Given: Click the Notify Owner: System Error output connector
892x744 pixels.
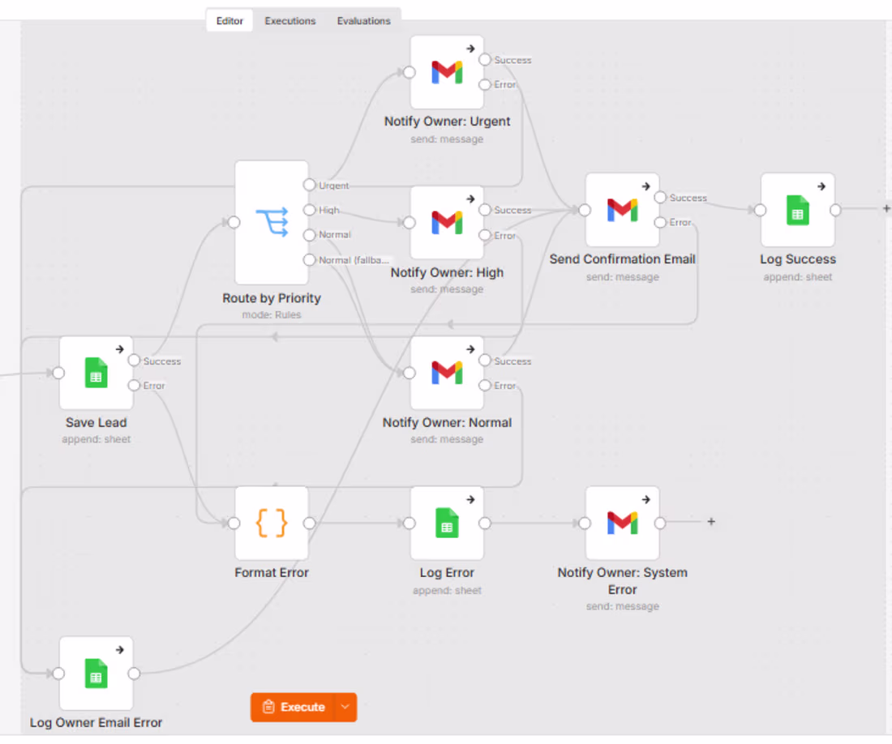Looking at the screenshot, I should (x=660, y=523).
